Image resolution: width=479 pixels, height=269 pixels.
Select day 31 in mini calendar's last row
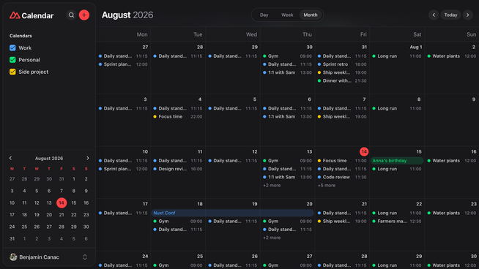(x=12, y=239)
